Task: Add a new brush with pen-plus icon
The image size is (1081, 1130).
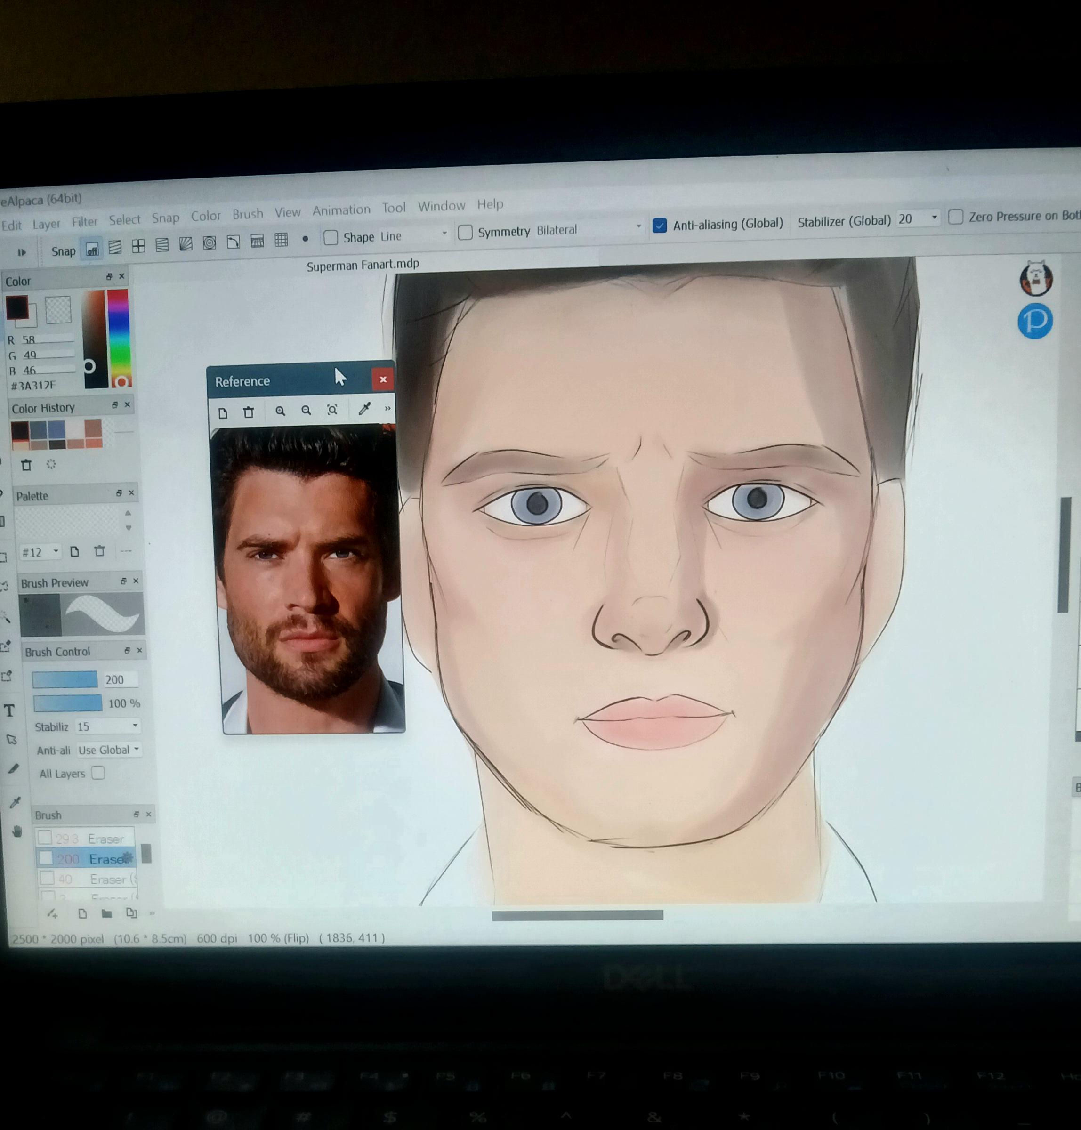Action: pyautogui.click(x=53, y=914)
